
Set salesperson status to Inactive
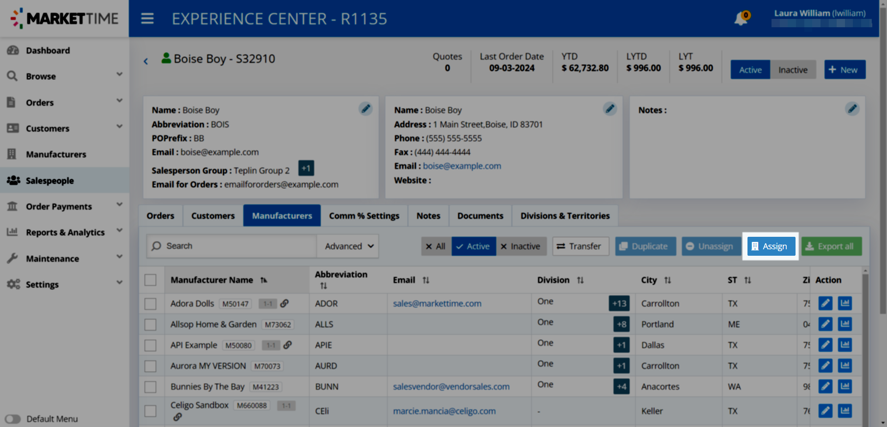793,70
